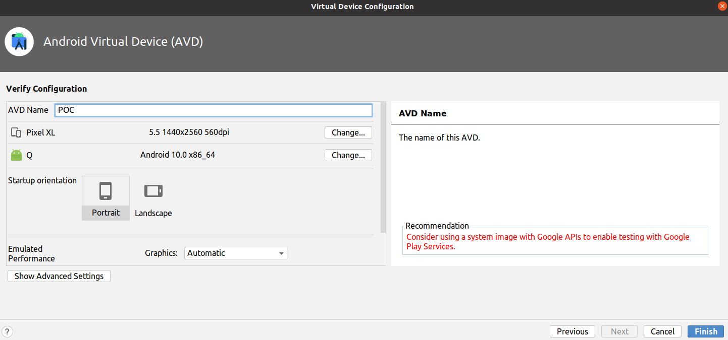728x340 pixels.
Task: Click 'The name of this AVD.' description
Action: tap(439, 138)
